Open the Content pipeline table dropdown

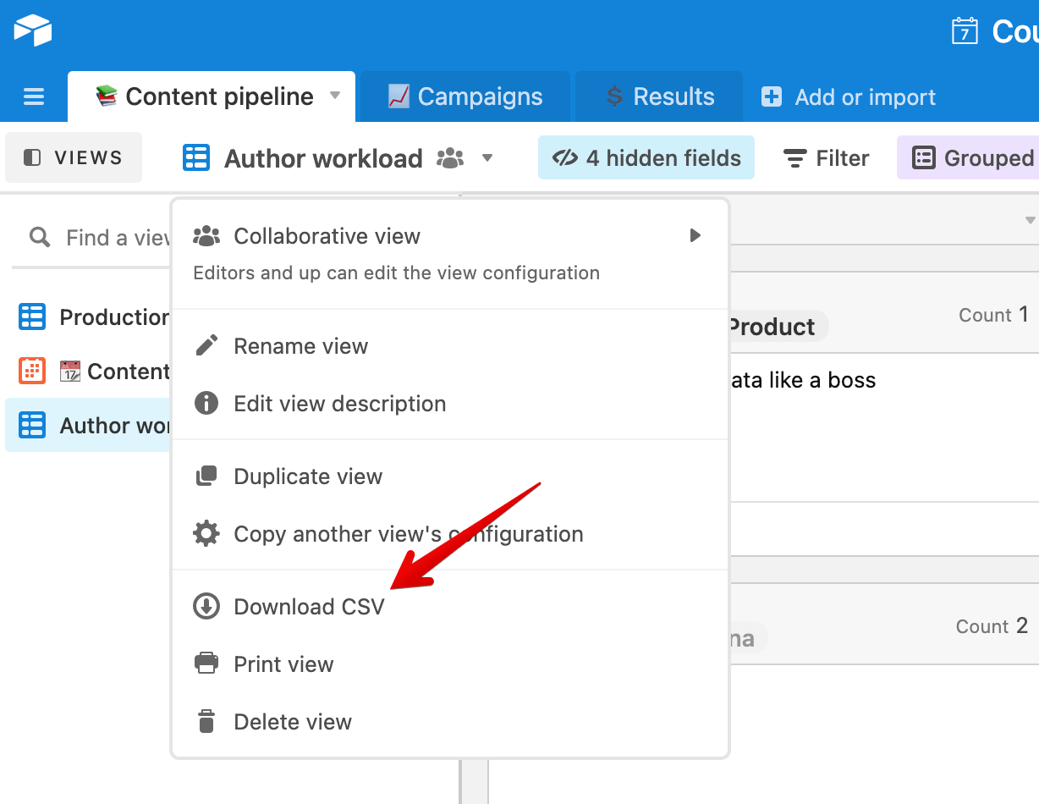coord(333,96)
